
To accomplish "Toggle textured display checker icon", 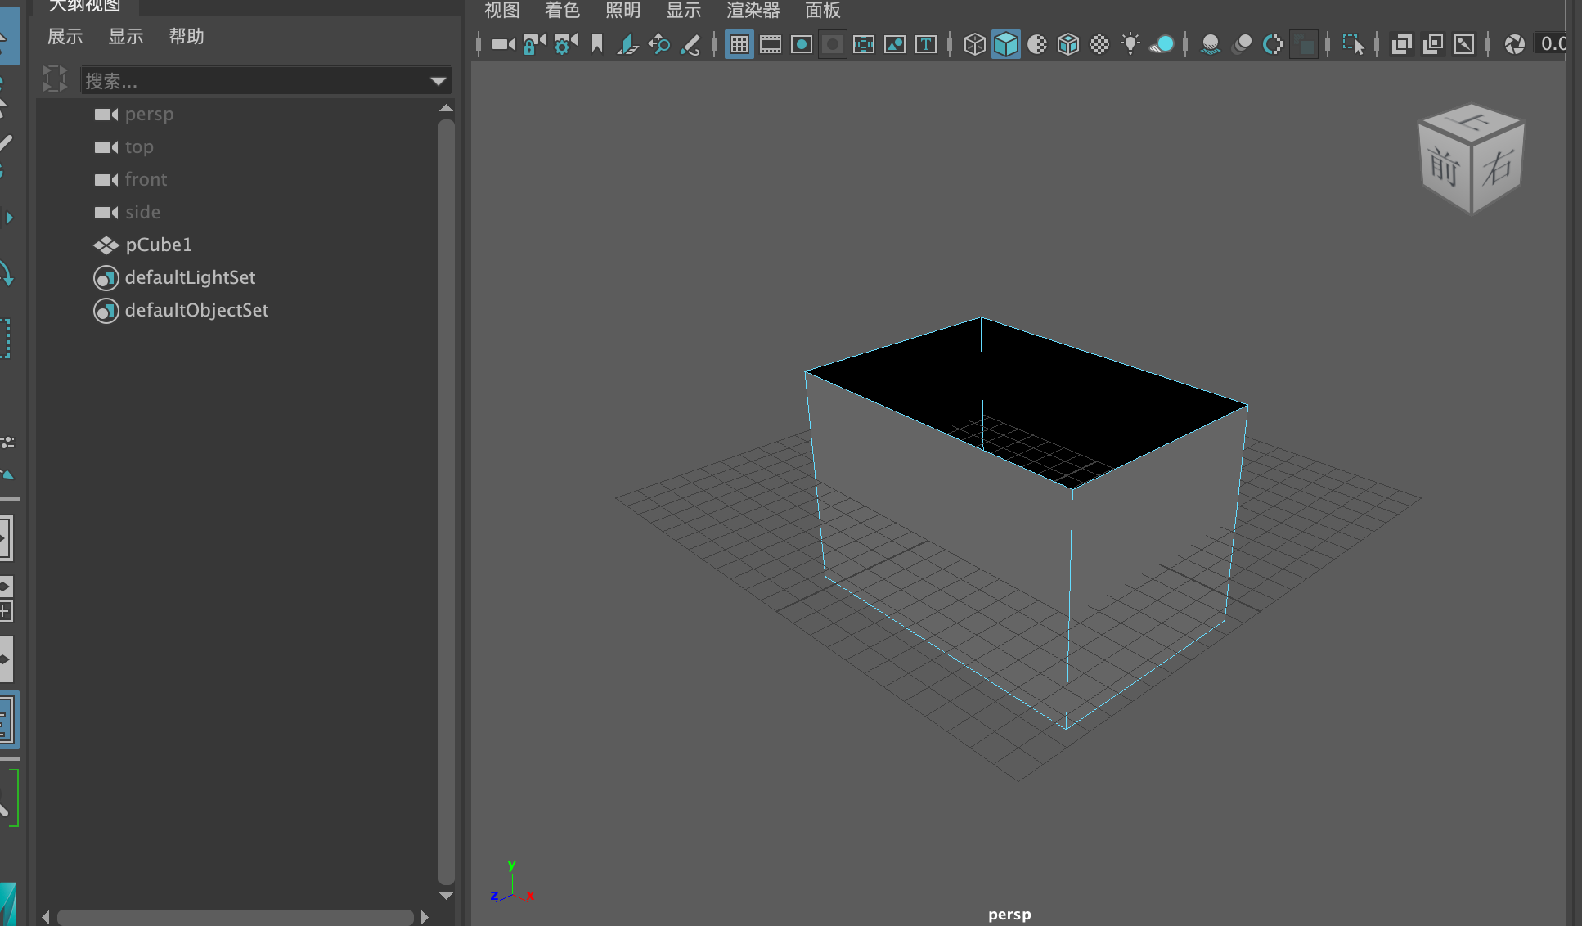I will (x=1099, y=44).
